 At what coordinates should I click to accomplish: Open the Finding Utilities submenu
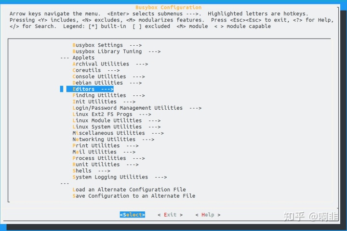click(108, 95)
